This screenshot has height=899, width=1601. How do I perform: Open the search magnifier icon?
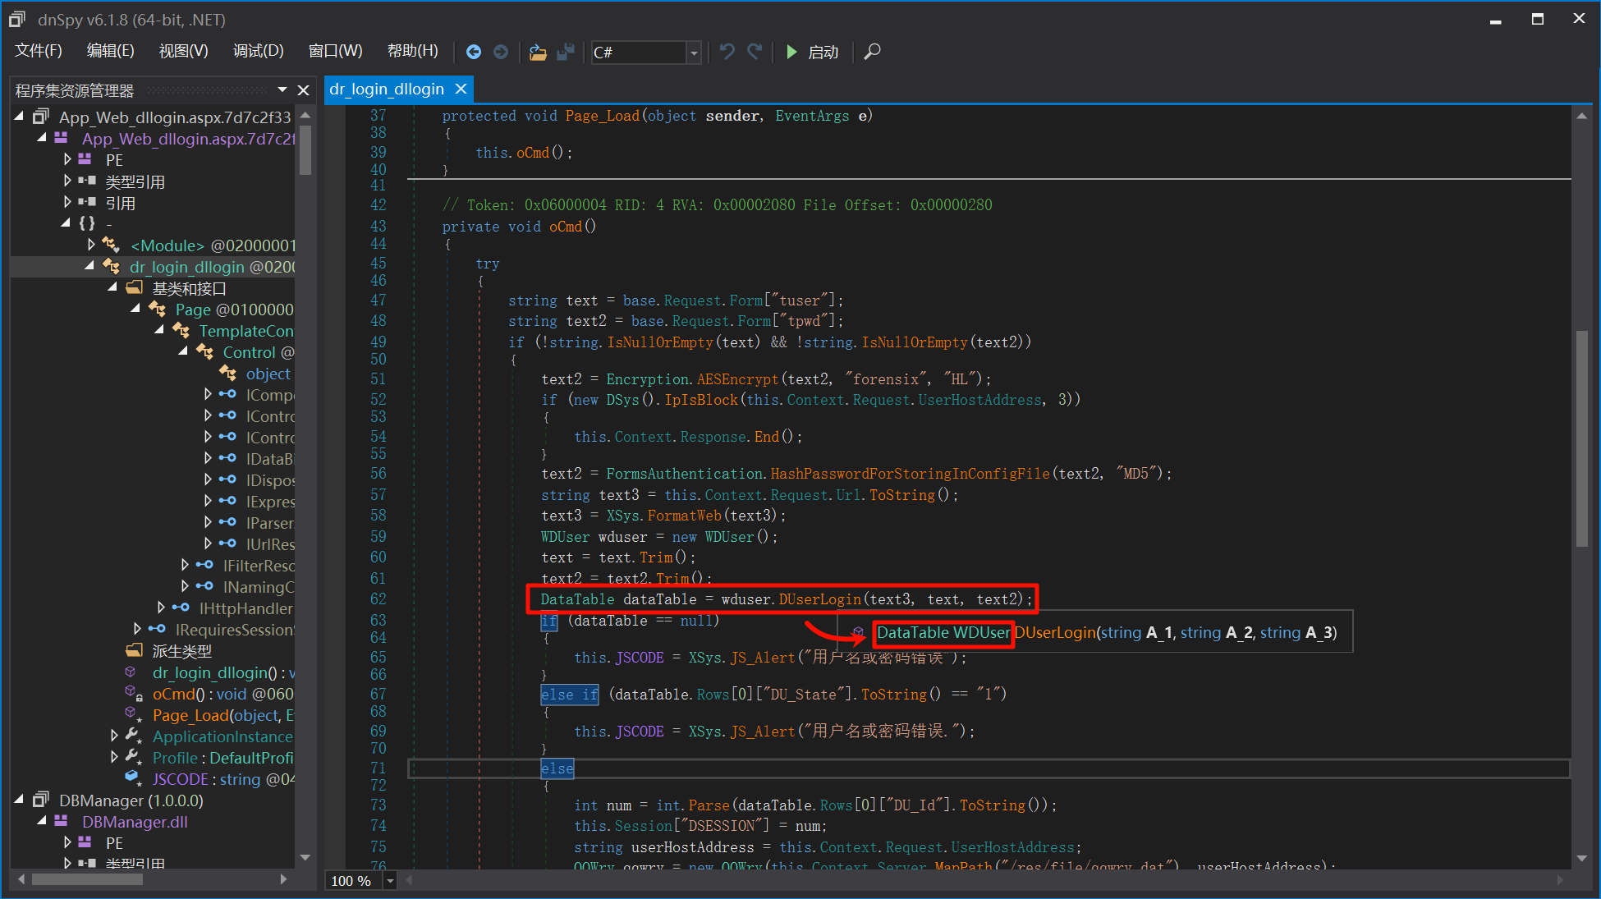pos(872,52)
